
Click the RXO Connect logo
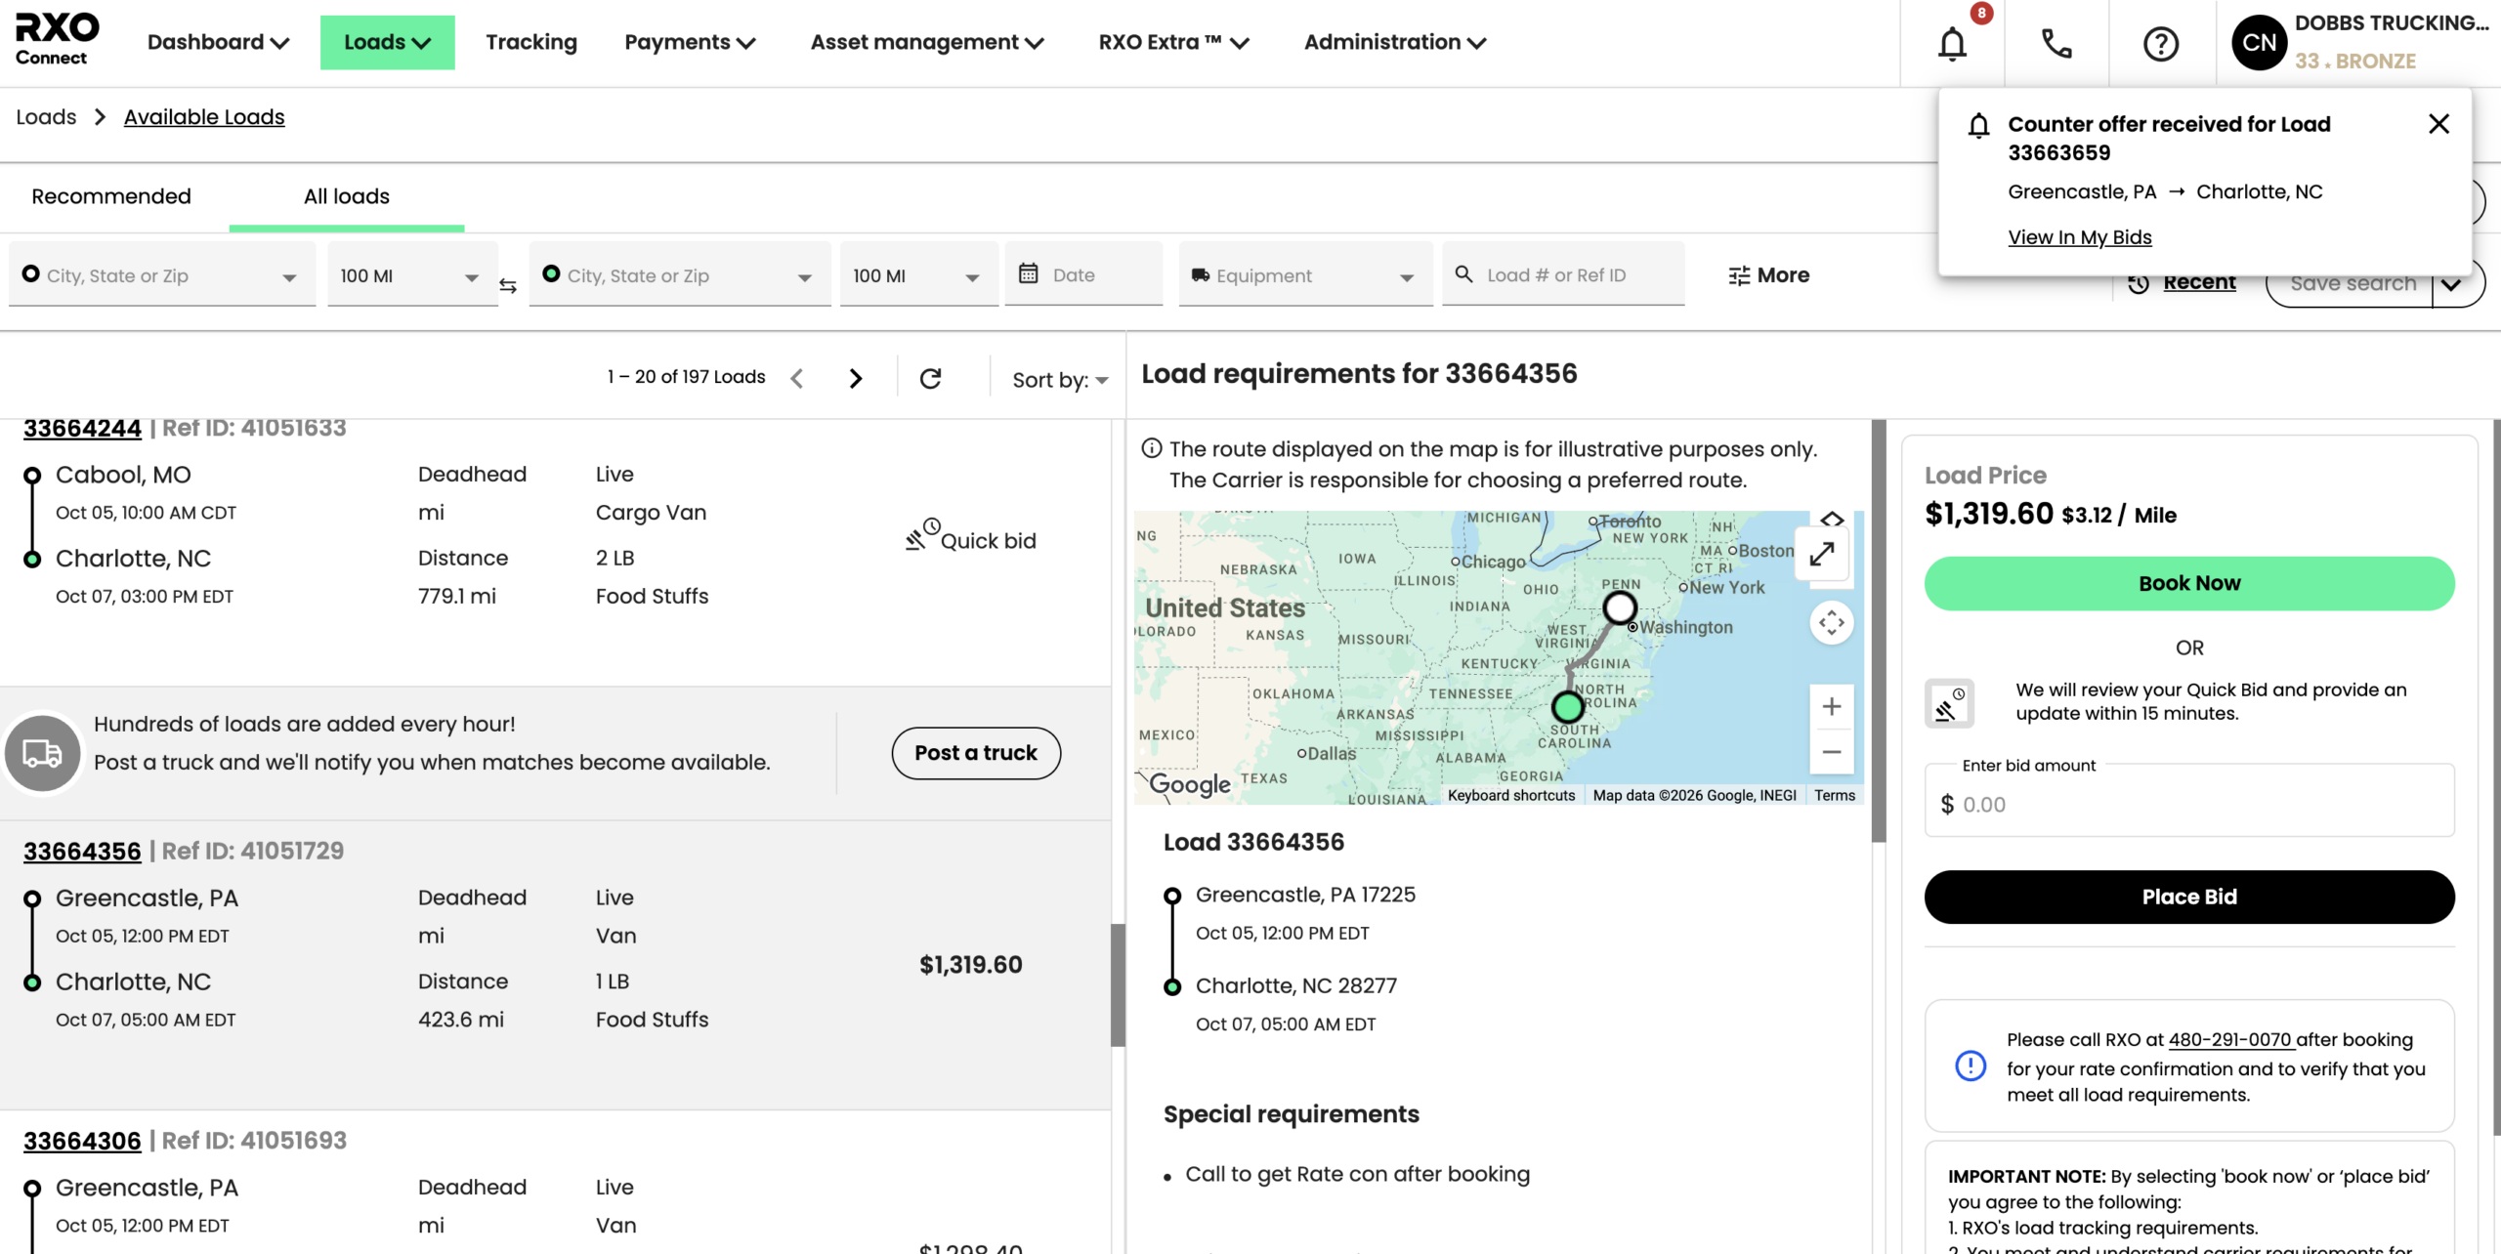(x=57, y=39)
